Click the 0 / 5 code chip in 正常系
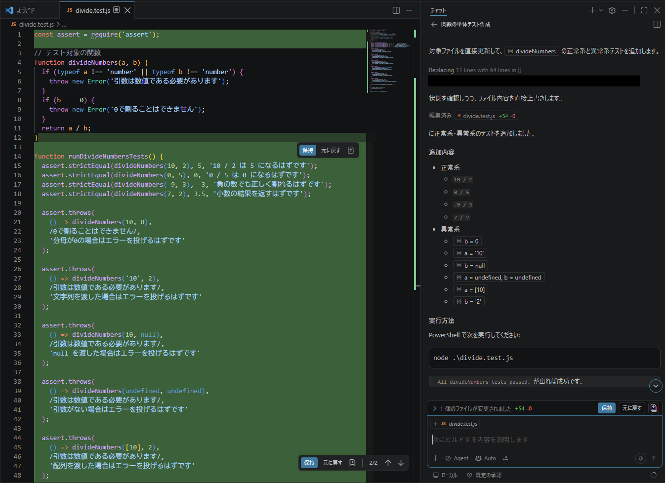 point(461,193)
